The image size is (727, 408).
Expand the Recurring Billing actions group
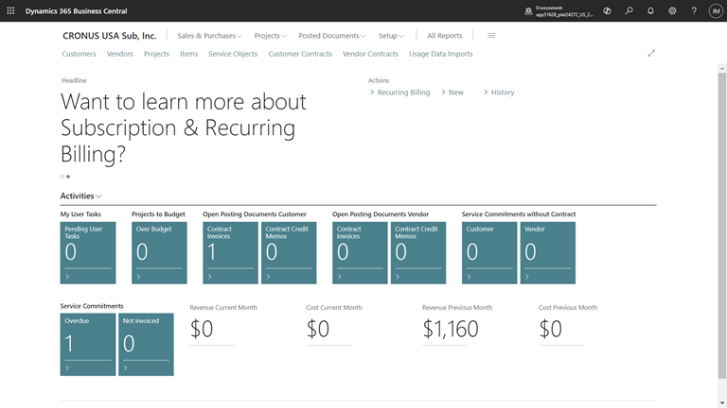pos(400,93)
